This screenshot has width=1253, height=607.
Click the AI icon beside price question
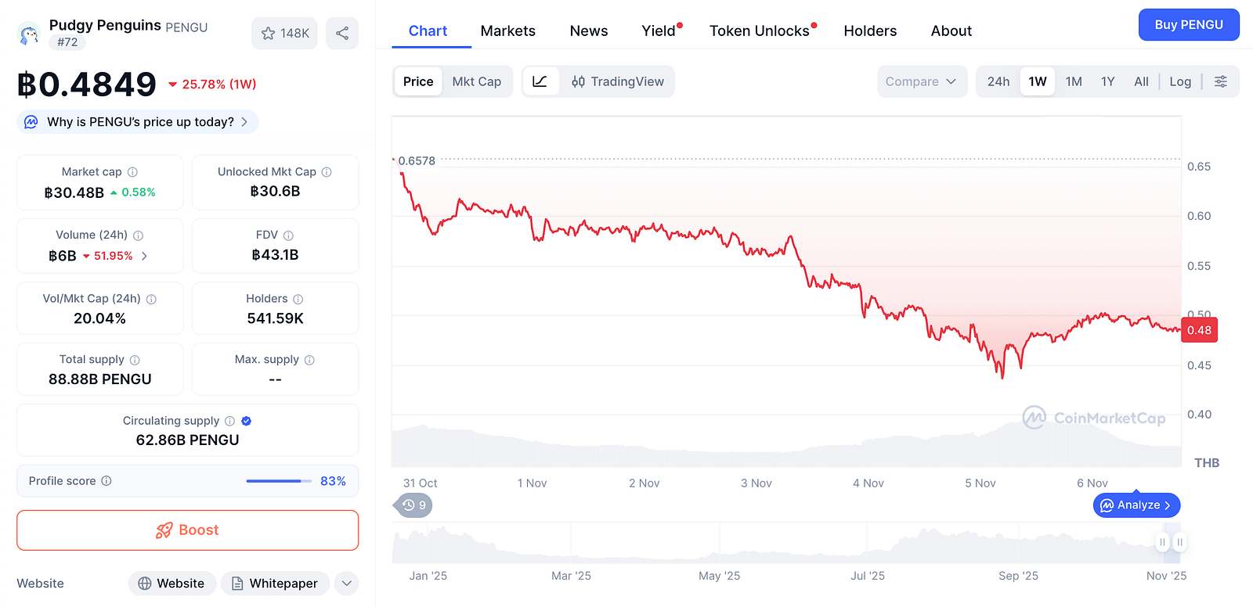[31, 122]
